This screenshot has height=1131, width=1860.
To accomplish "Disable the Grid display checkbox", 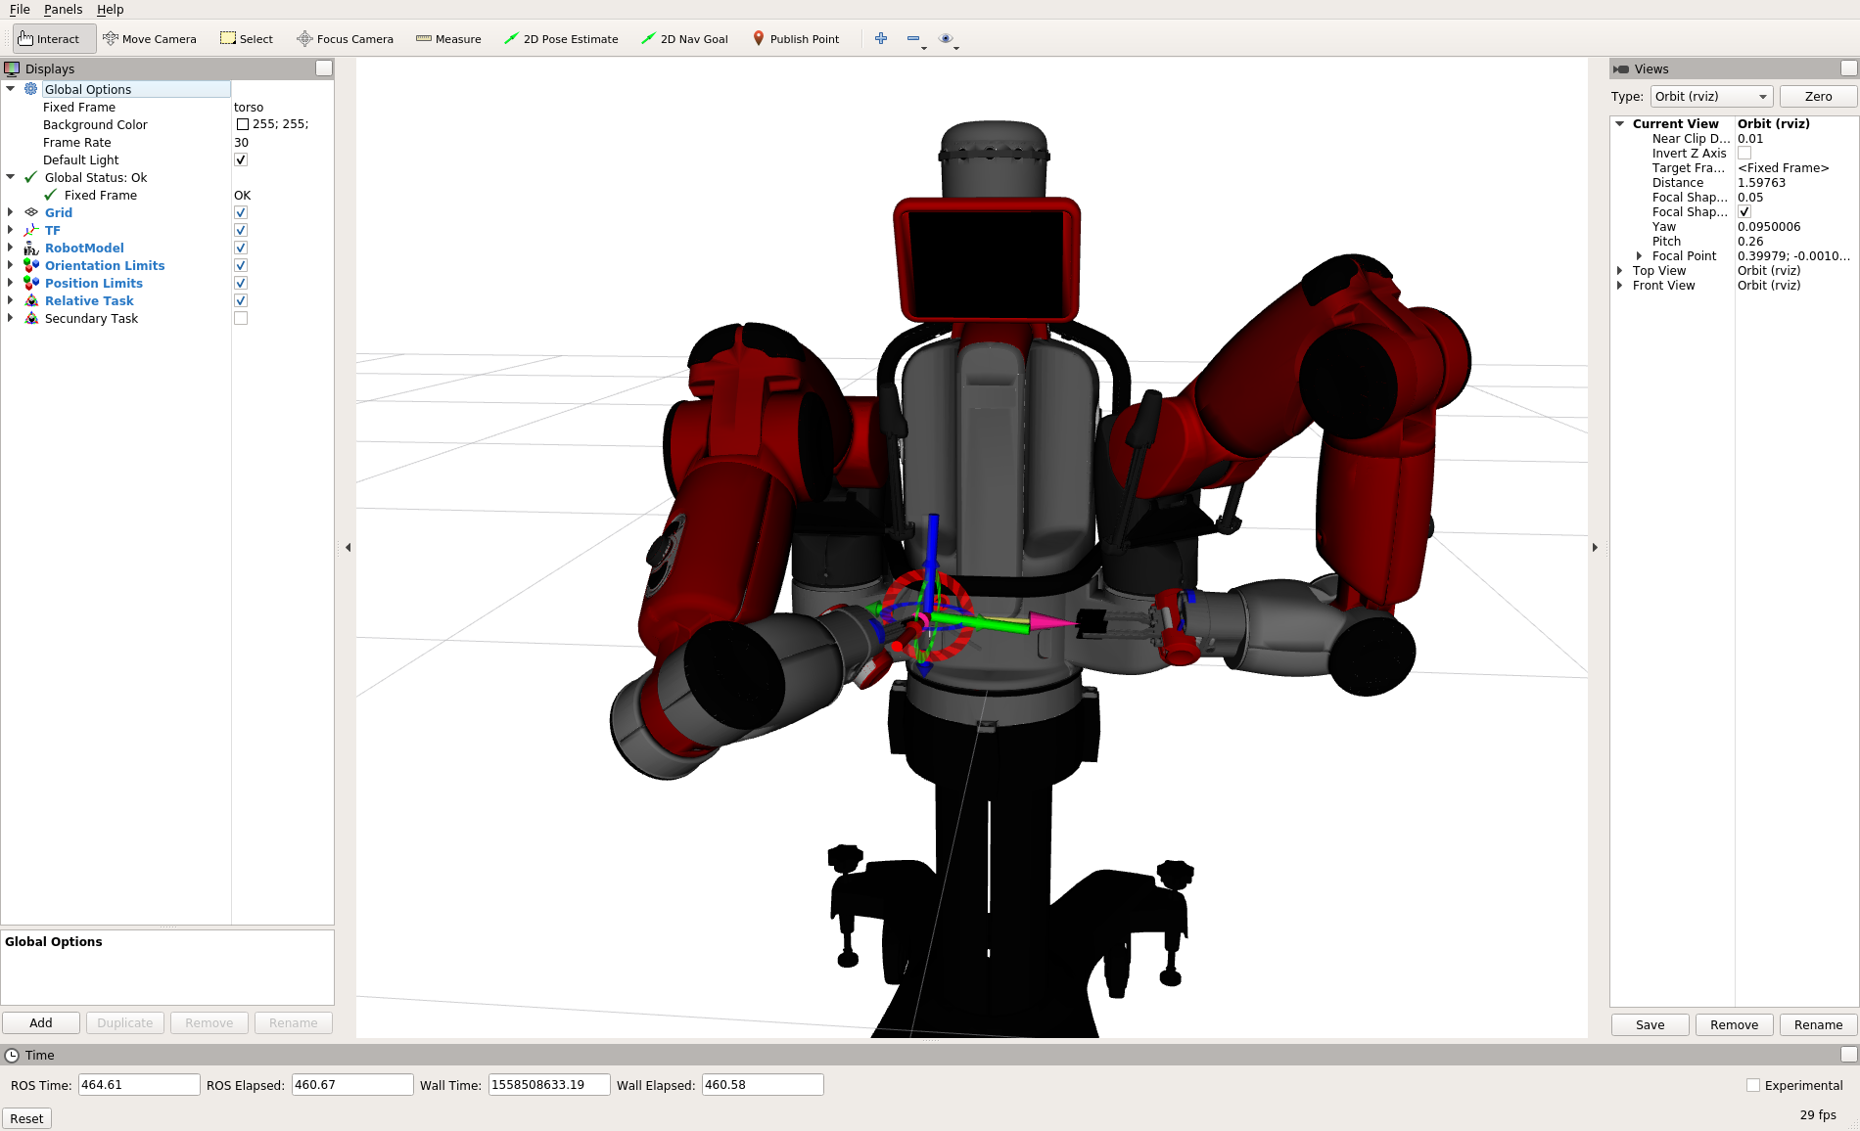I will point(241,212).
